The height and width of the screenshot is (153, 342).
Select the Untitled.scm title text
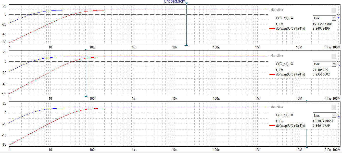pyautogui.click(x=174, y=1)
